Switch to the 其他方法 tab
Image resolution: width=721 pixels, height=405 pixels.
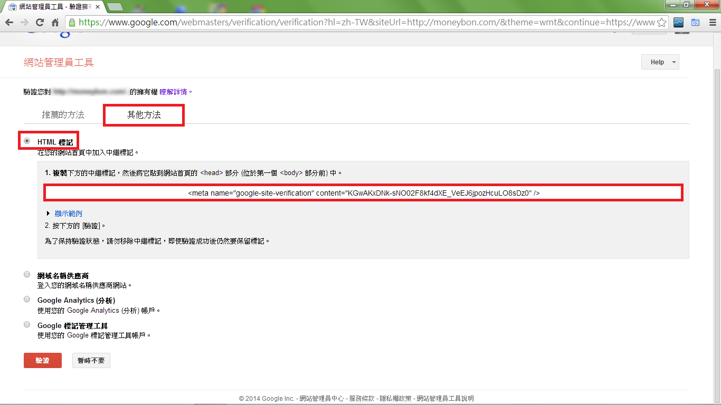pos(143,114)
